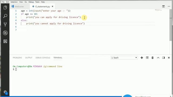Create a new terminal with the plus icon

tap(142, 58)
